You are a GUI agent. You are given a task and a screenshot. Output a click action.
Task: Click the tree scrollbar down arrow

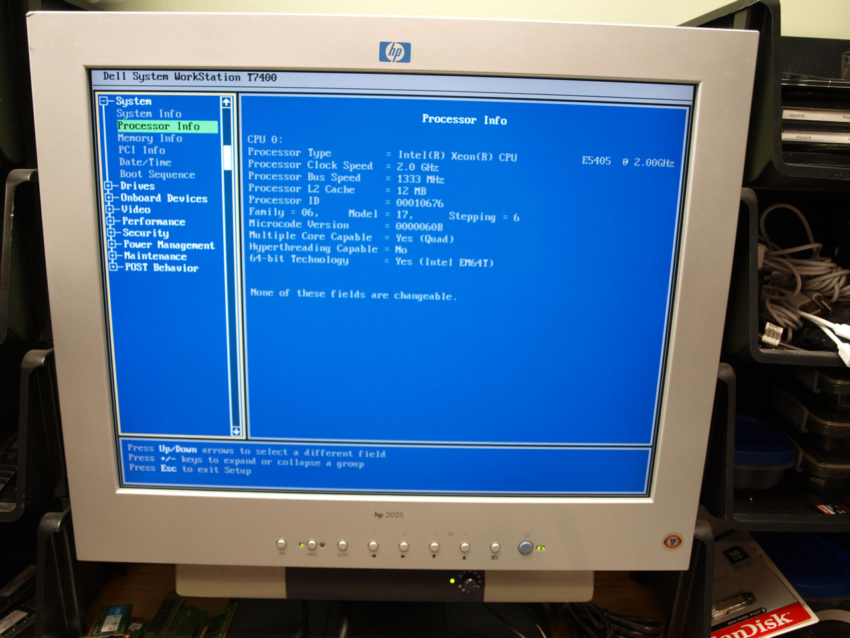pos(236,431)
